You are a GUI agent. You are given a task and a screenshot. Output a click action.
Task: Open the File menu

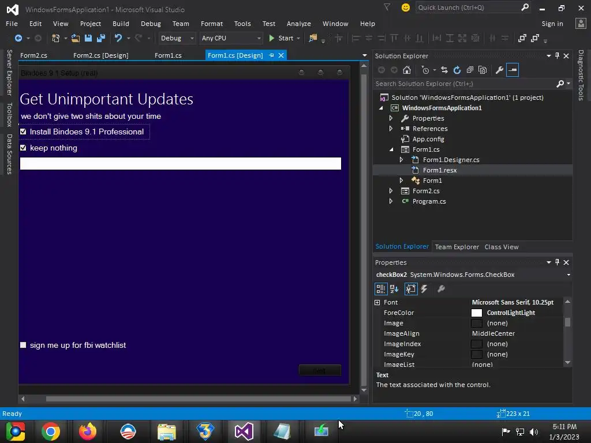12,23
